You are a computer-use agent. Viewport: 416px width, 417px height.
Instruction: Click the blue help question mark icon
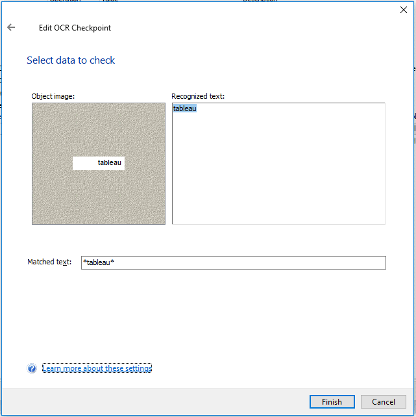pyautogui.click(x=32, y=368)
